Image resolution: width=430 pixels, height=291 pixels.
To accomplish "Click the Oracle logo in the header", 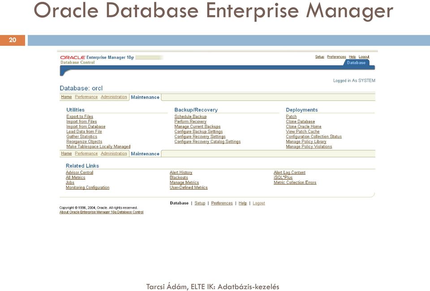I will tap(73, 58).
